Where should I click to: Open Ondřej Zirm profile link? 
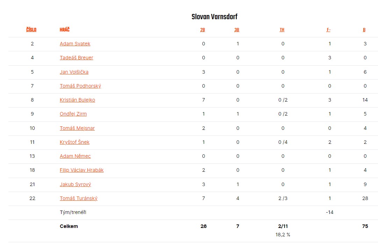pos(73,114)
